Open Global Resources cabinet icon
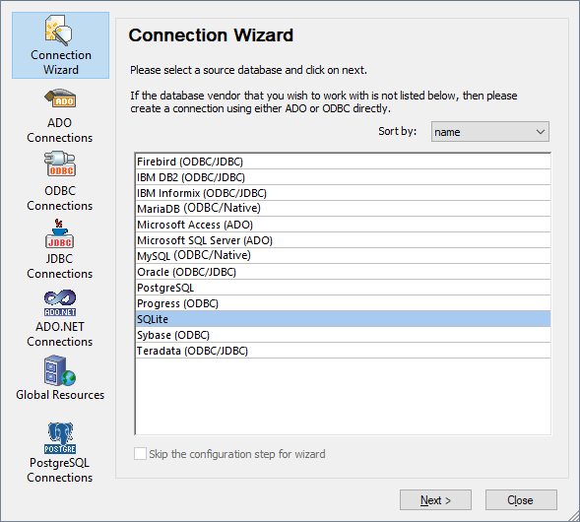 [60, 370]
